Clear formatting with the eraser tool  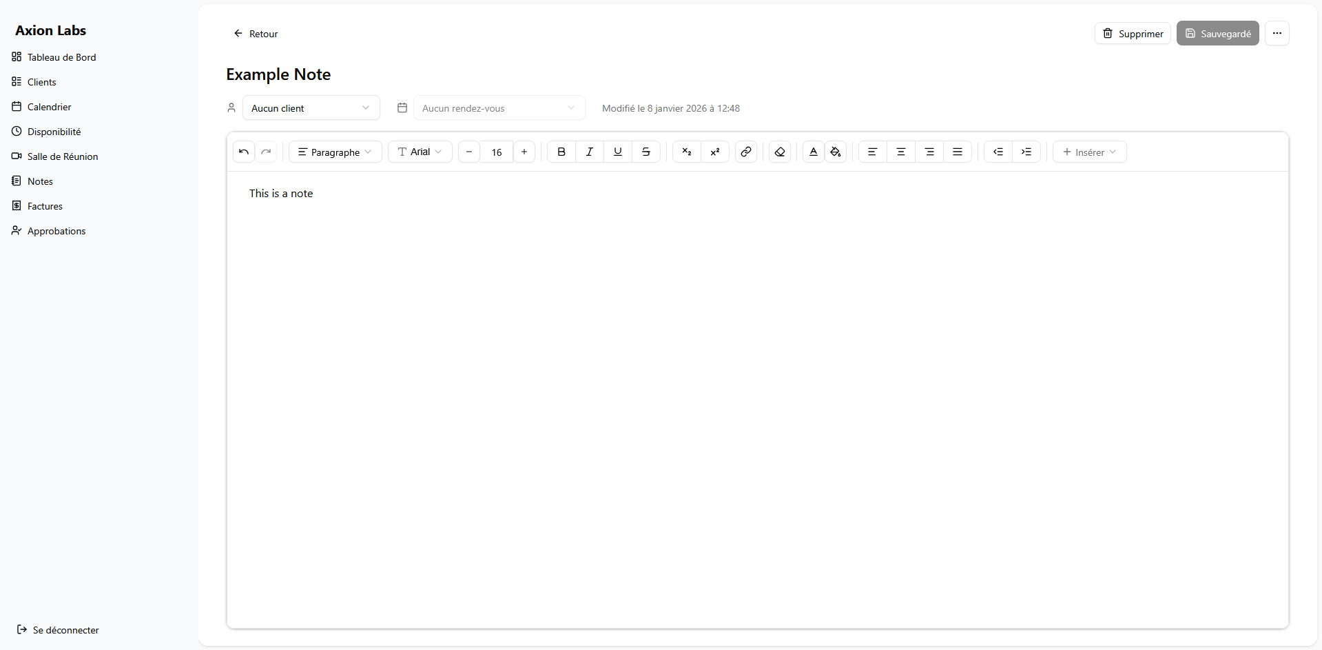coord(778,152)
